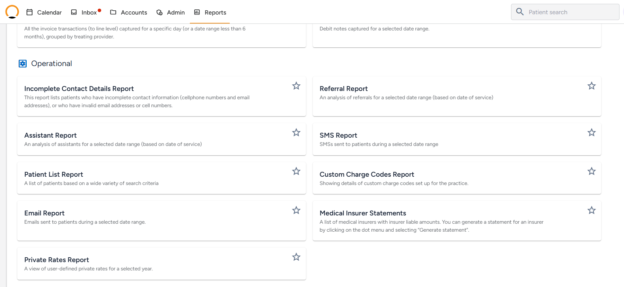Screen dimensions: 624x287
Task: Click the red Inbox notification dot
Action: [x=99, y=10]
